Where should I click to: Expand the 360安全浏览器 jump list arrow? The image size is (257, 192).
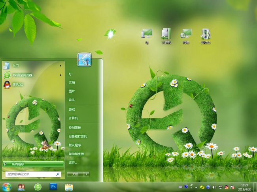(x=60, y=75)
